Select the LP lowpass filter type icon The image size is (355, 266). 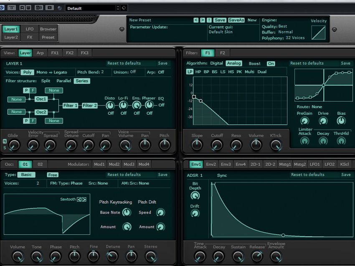(x=191, y=72)
